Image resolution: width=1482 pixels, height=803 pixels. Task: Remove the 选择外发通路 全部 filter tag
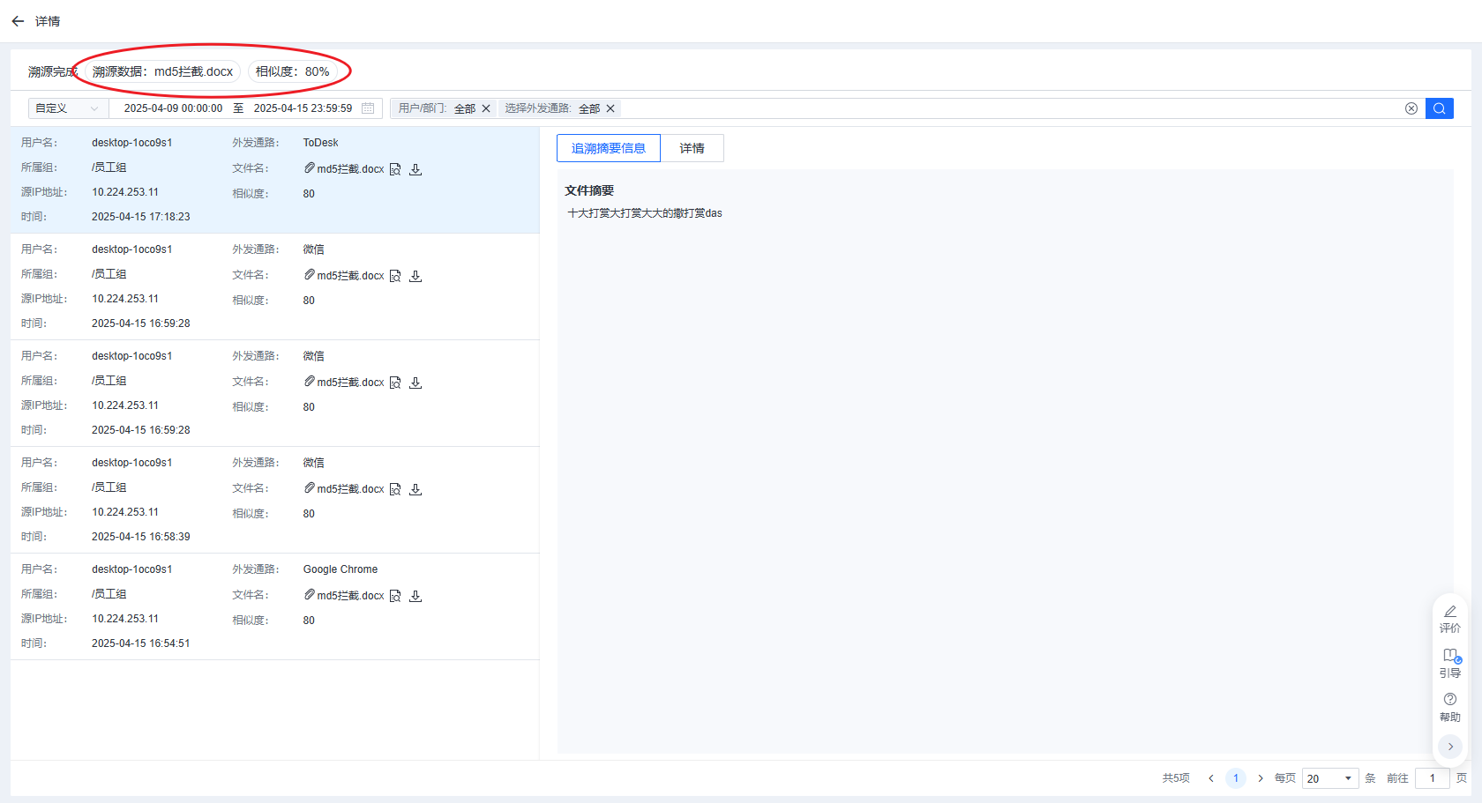click(610, 108)
